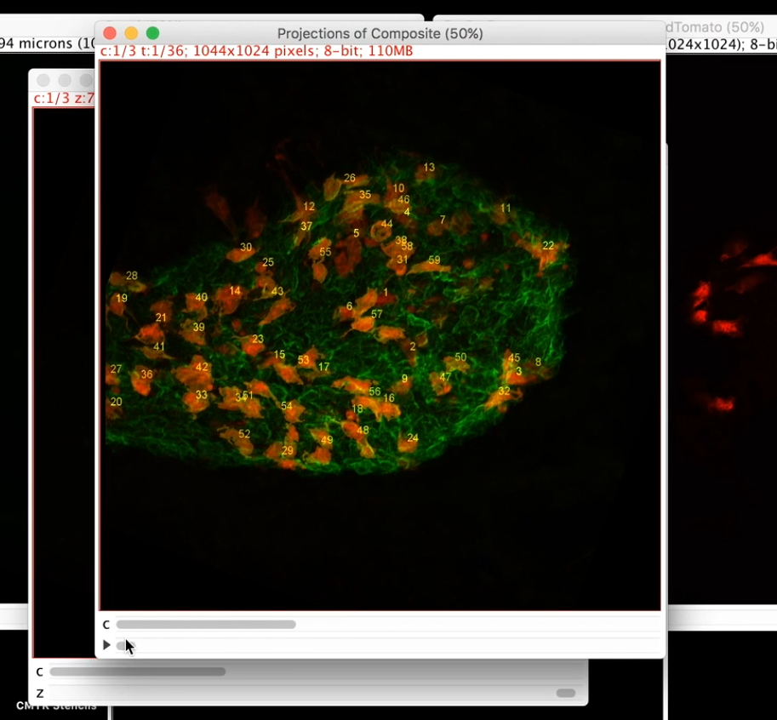Pick cell number 24 near bottom edge

point(413,438)
